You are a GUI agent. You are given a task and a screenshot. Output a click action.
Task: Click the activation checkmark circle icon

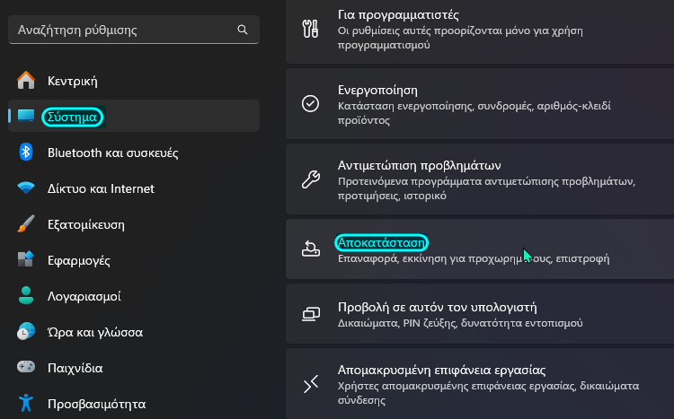(310, 103)
